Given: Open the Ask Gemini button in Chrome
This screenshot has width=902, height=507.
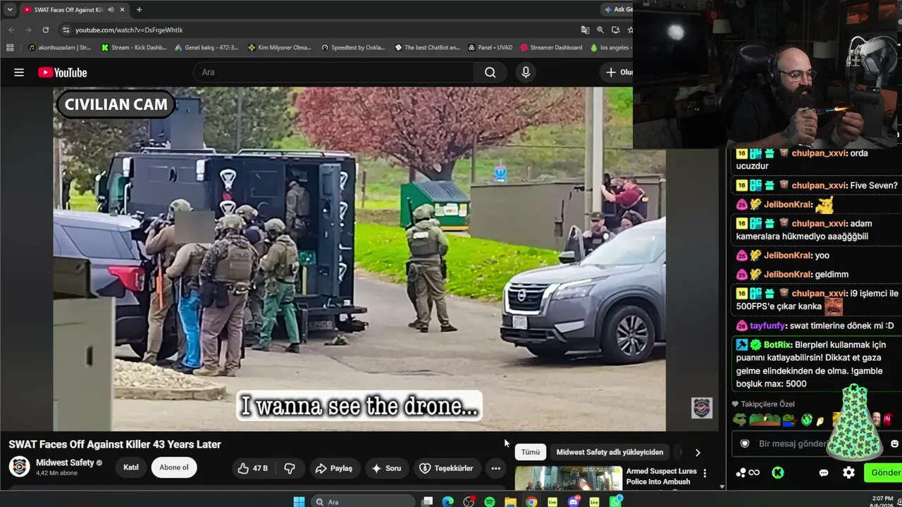Looking at the screenshot, I should coord(618,10).
